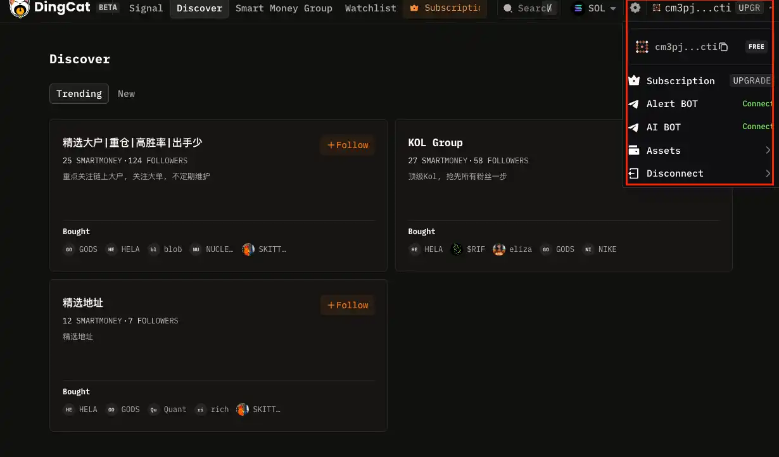
Task: Open the Signal menu item
Action: tap(146, 8)
